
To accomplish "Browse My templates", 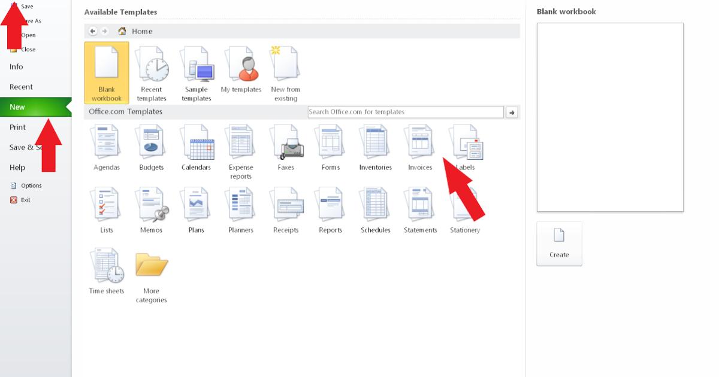I will pos(241,69).
